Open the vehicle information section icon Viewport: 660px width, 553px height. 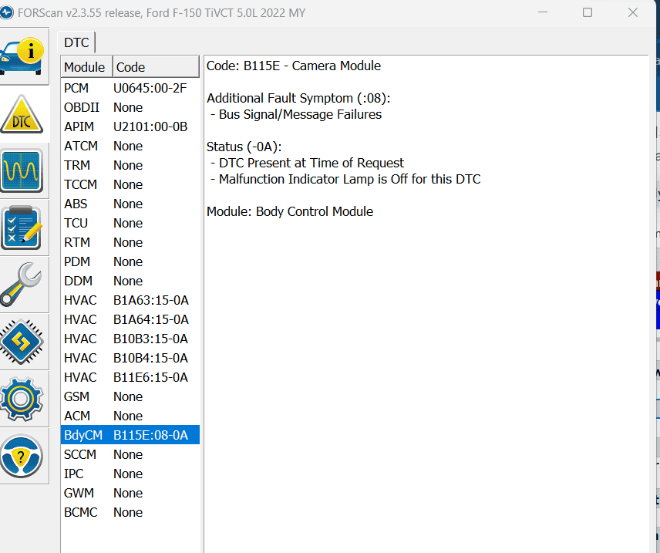tap(23, 56)
